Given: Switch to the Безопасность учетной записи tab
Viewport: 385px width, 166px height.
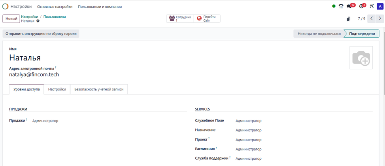Looking at the screenshot, I should point(99,89).
